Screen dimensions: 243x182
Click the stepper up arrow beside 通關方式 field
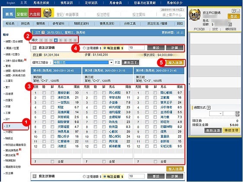[237, 112]
